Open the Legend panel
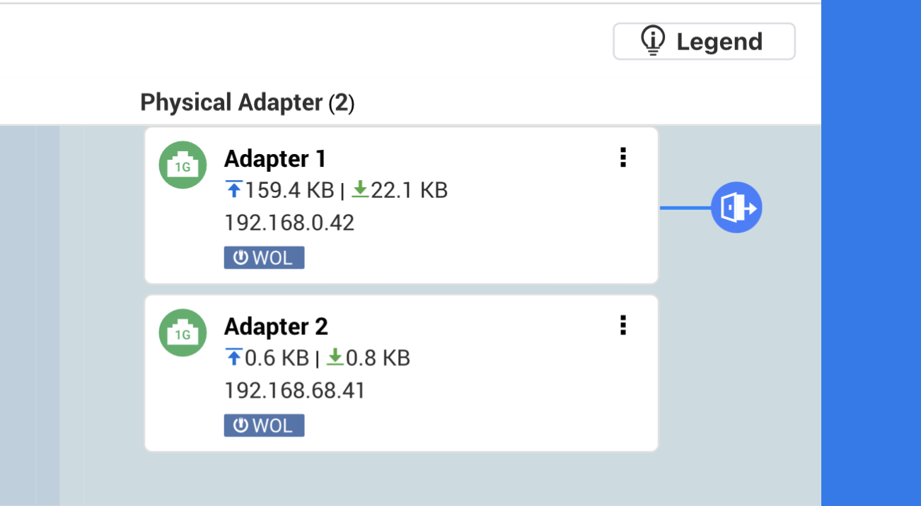This screenshot has height=506, width=921. pyautogui.click(x=704, y=42)
